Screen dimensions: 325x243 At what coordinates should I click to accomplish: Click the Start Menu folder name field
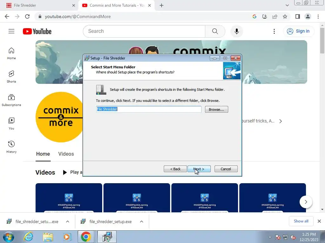149,109
